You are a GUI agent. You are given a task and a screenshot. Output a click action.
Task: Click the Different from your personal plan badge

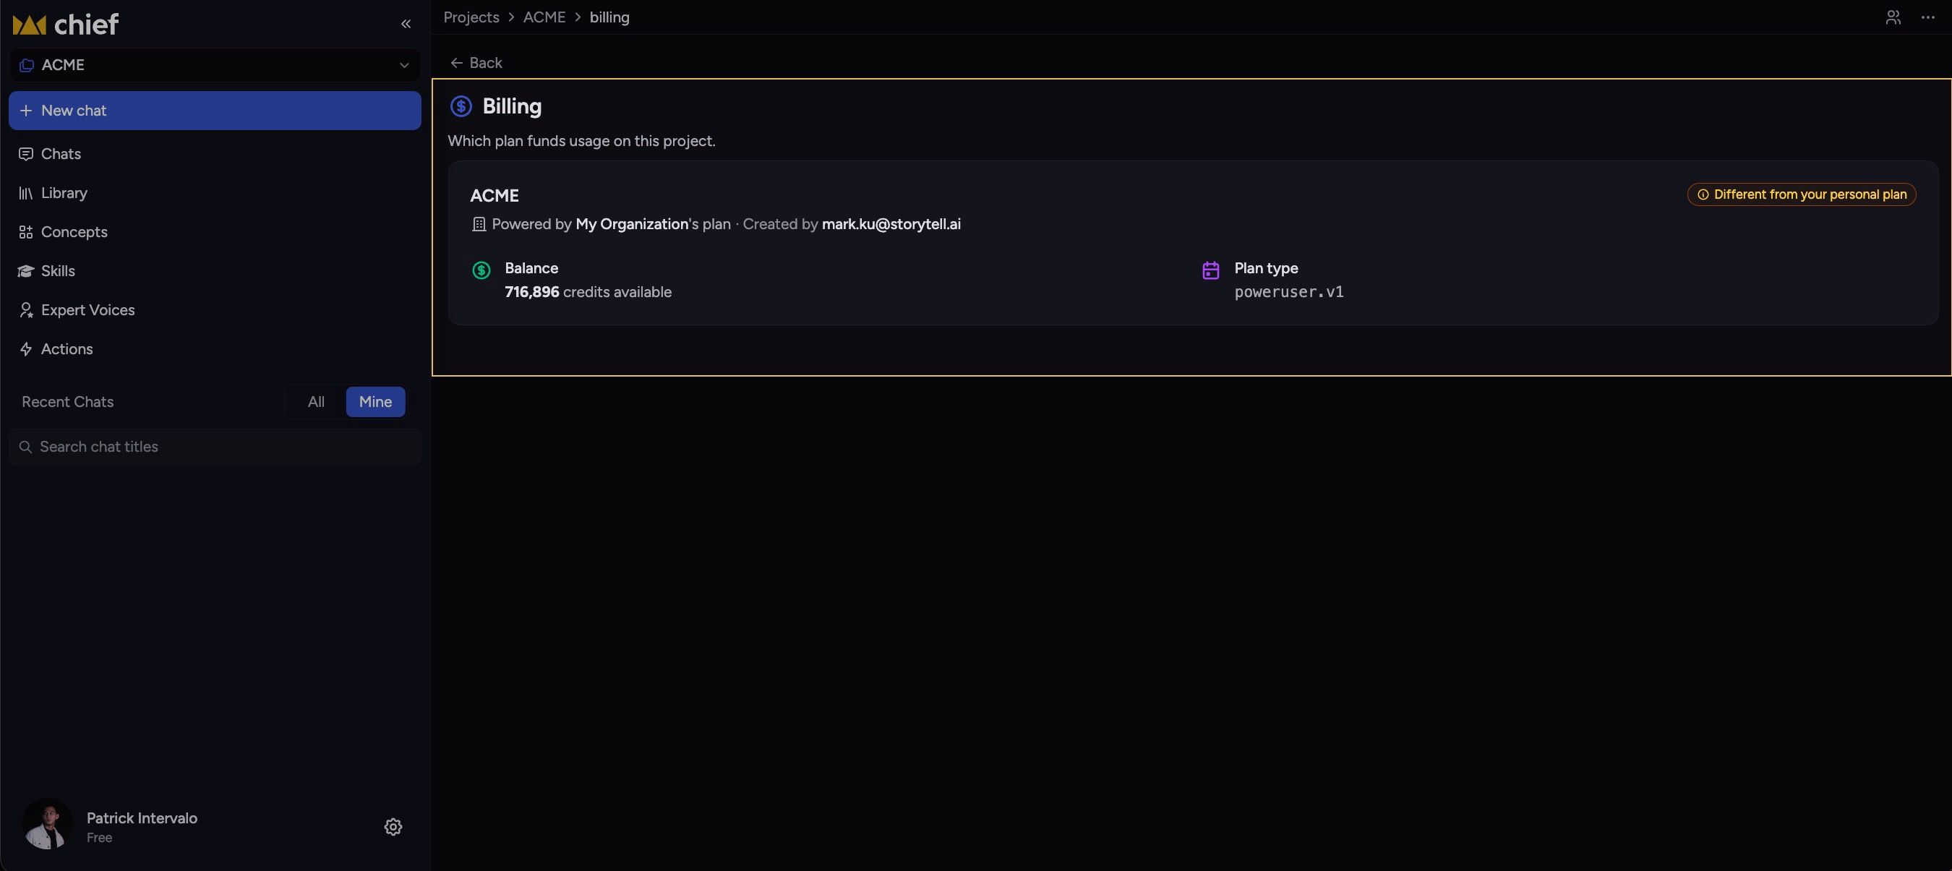(x=1801, y=194)
